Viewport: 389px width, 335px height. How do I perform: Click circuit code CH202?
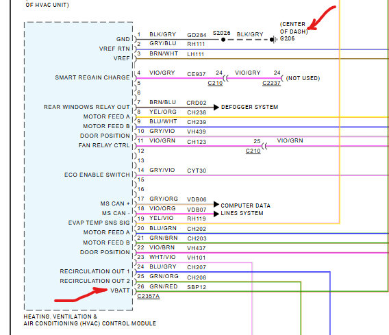point(197,229)
